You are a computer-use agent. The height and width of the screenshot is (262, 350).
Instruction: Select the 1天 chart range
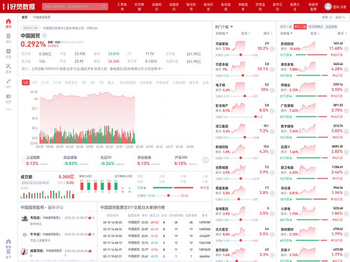pos(26,82)
